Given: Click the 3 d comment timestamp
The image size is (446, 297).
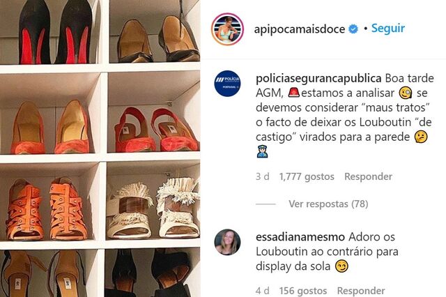Looking at the screenshot, I should click(263, 176).
